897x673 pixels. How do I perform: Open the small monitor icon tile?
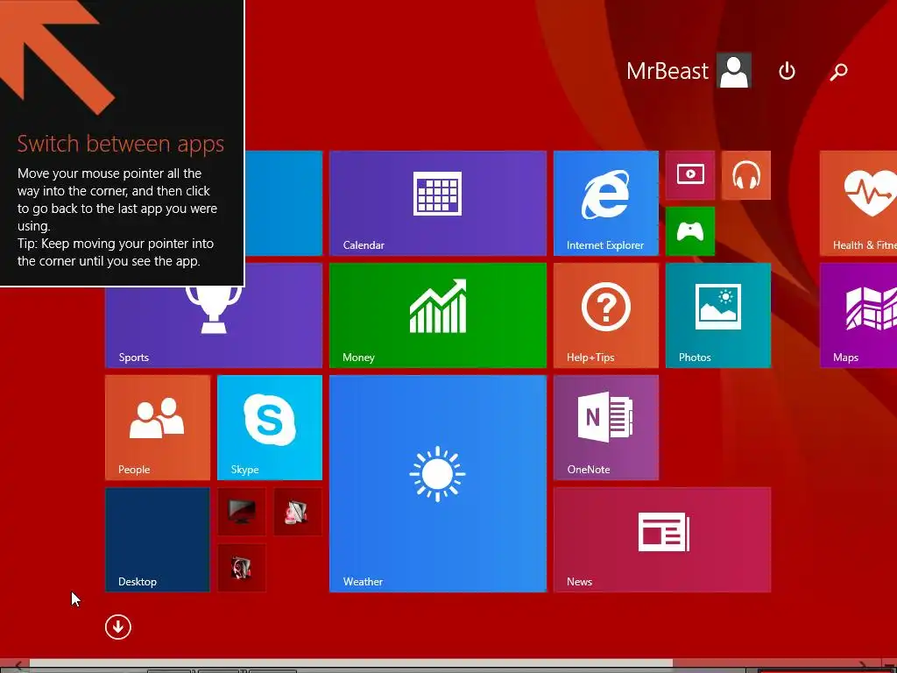pos(242,512)
